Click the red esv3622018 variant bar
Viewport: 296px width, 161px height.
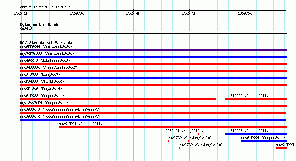[153, 113]
